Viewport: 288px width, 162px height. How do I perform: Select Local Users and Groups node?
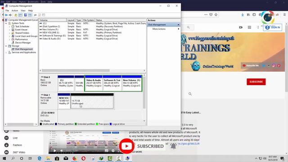tap(26, 36)
